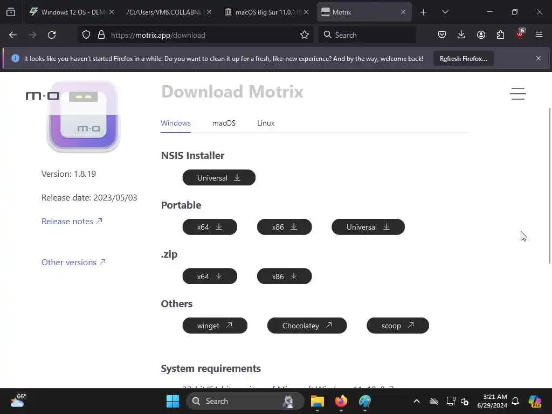
Task: Download .zip x86 build
Action: tap(285, 277)
